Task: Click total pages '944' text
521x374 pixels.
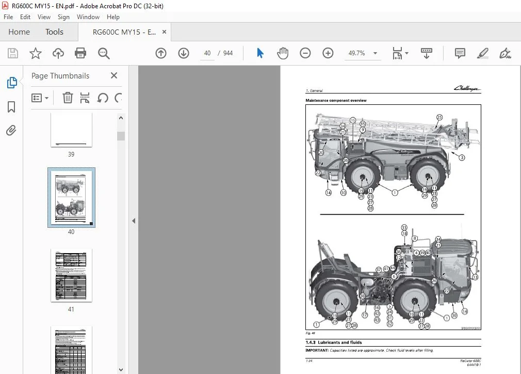Action: click(228, 53)
